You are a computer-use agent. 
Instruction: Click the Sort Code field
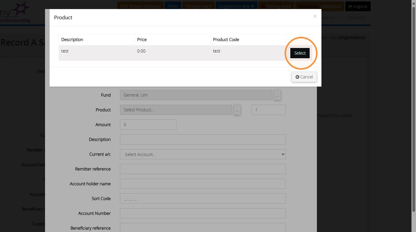coord(203,199)
